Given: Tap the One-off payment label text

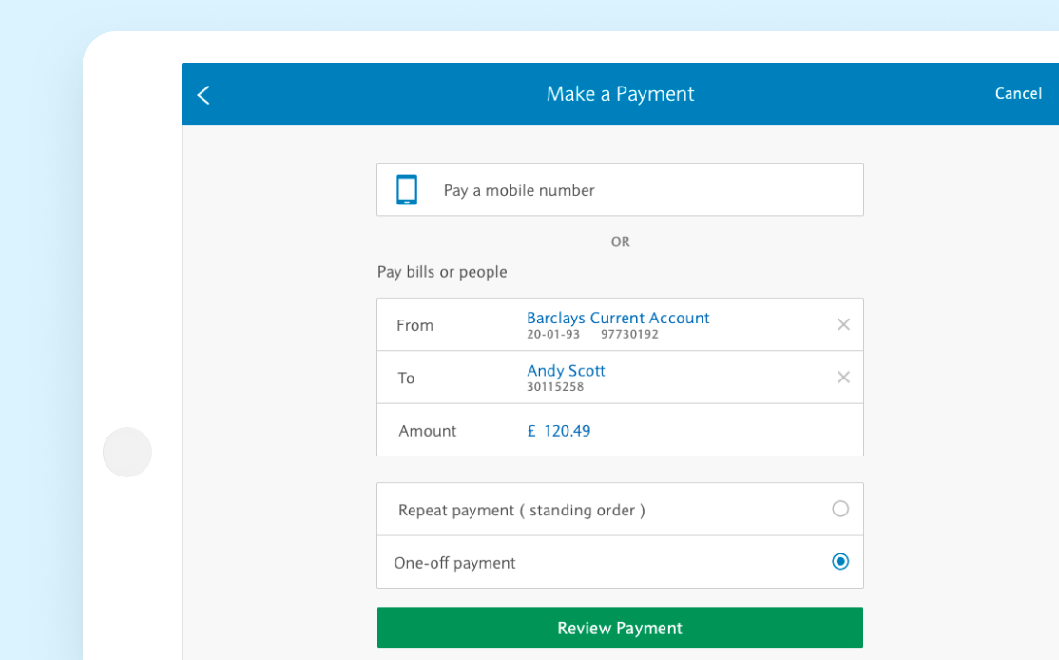Looking at the screenshot, I should [454, 563].
